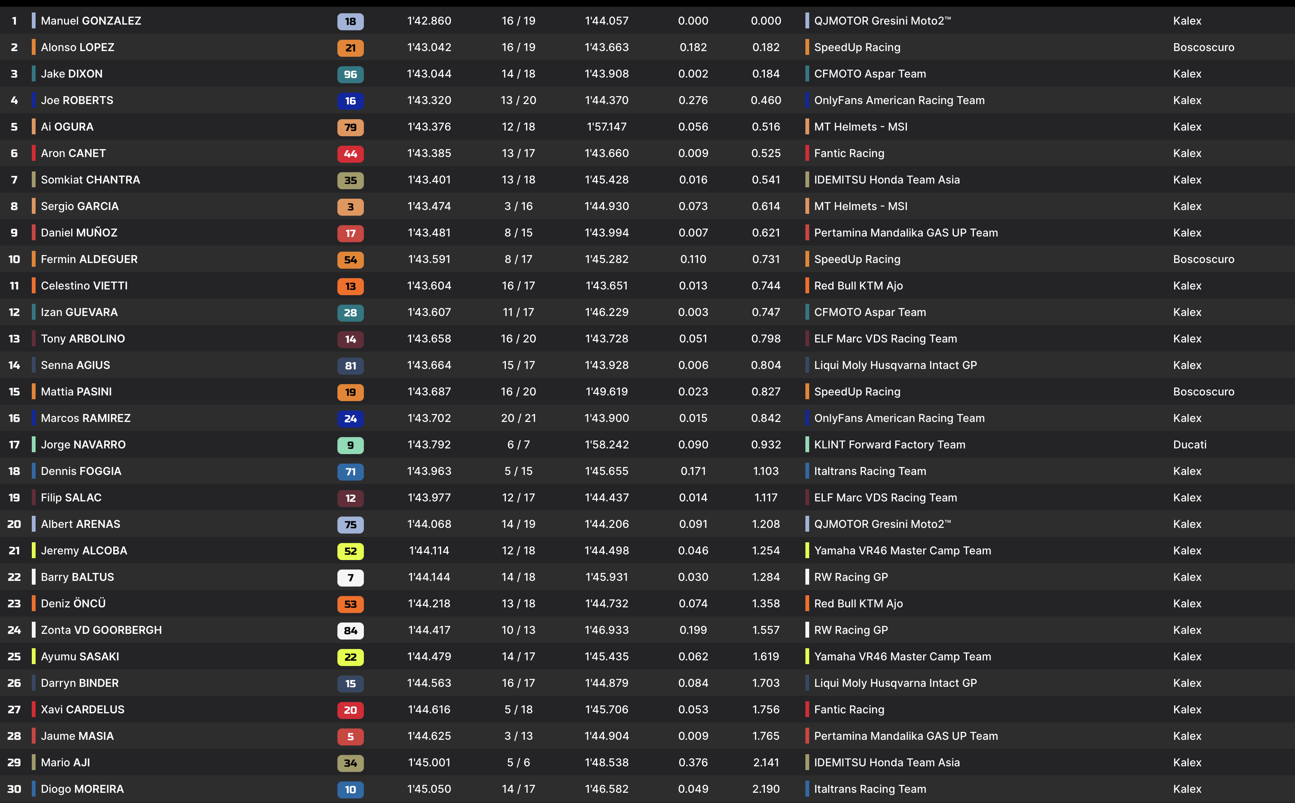Click Jorge Navarro's green number 9 badge
This screenshot has height=803, width=1295.
coord(350,445)
